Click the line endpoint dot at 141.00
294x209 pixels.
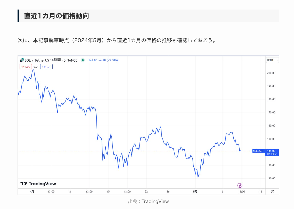[240, 151]
